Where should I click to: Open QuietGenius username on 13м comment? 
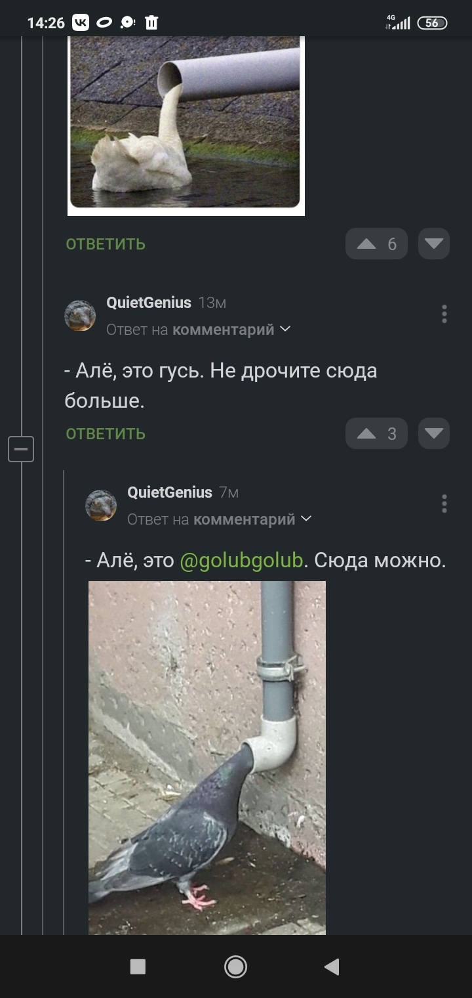[x=149, y=303]
